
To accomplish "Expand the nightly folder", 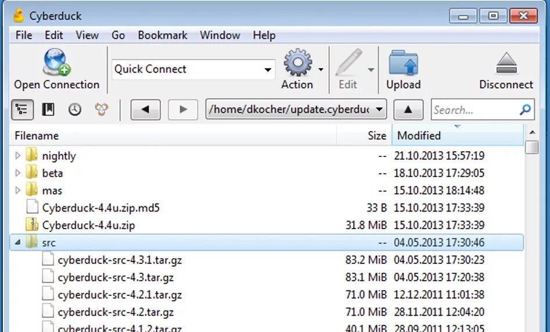I will tap(17, 155).
